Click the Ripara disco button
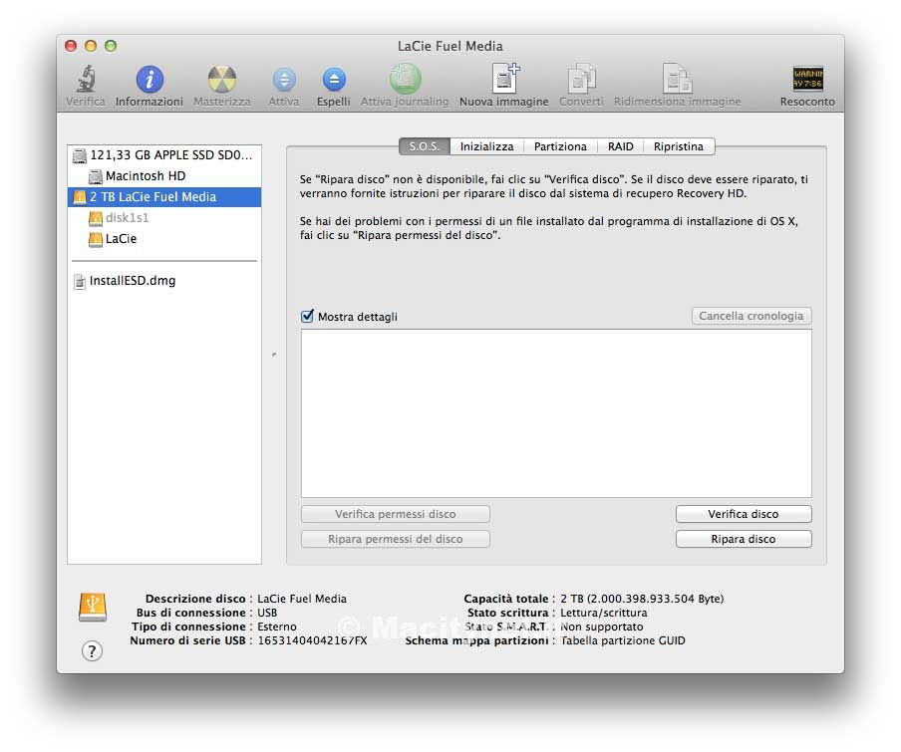The image size is (901, 752). [x=744, y=539]
